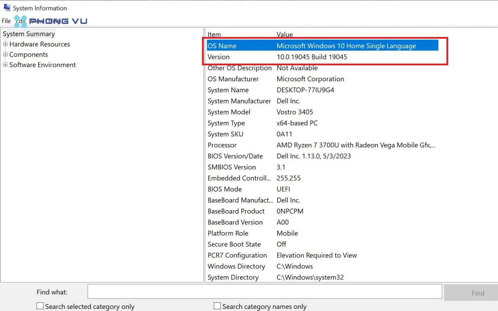
Task: Enable Search category names only checkbox
Action: click(217, 306)
